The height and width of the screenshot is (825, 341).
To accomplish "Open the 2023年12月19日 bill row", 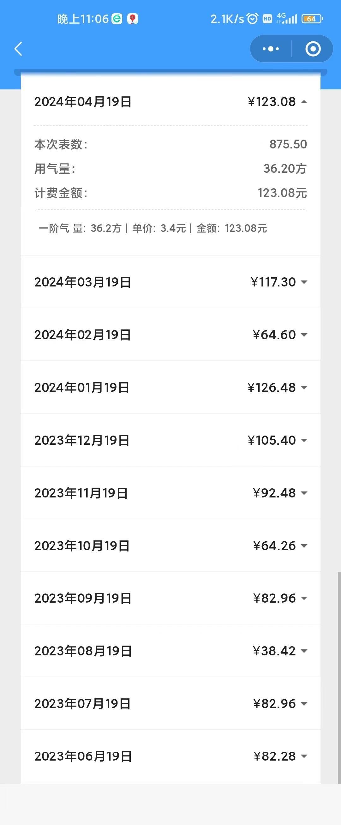I will pos(170,440).
